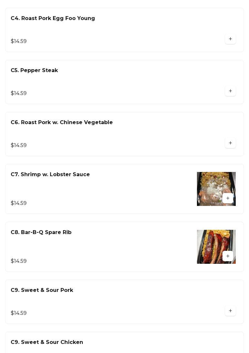Click the $14.59 price under Pepper Steak
The width and height of the screenshot is (249, 353).
pos(19,93)
